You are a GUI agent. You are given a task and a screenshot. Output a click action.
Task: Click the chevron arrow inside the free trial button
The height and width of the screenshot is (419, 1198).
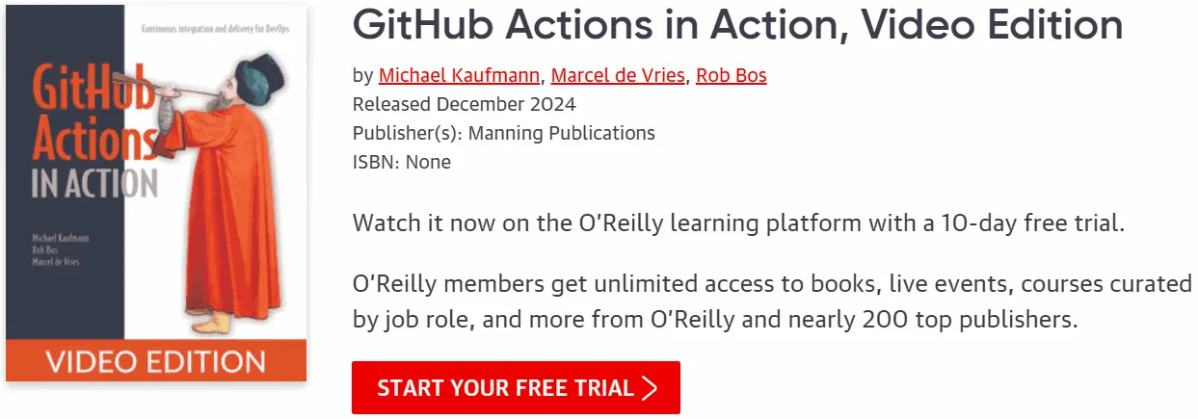(x=649, y=388)
